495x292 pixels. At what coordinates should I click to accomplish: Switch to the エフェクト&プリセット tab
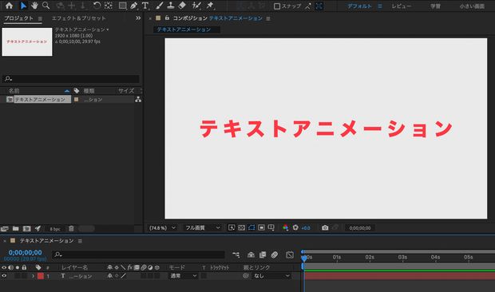[x=78, y=18]
